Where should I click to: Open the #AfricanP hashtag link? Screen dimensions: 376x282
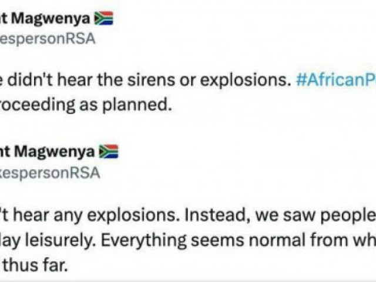tap(336, 80)
